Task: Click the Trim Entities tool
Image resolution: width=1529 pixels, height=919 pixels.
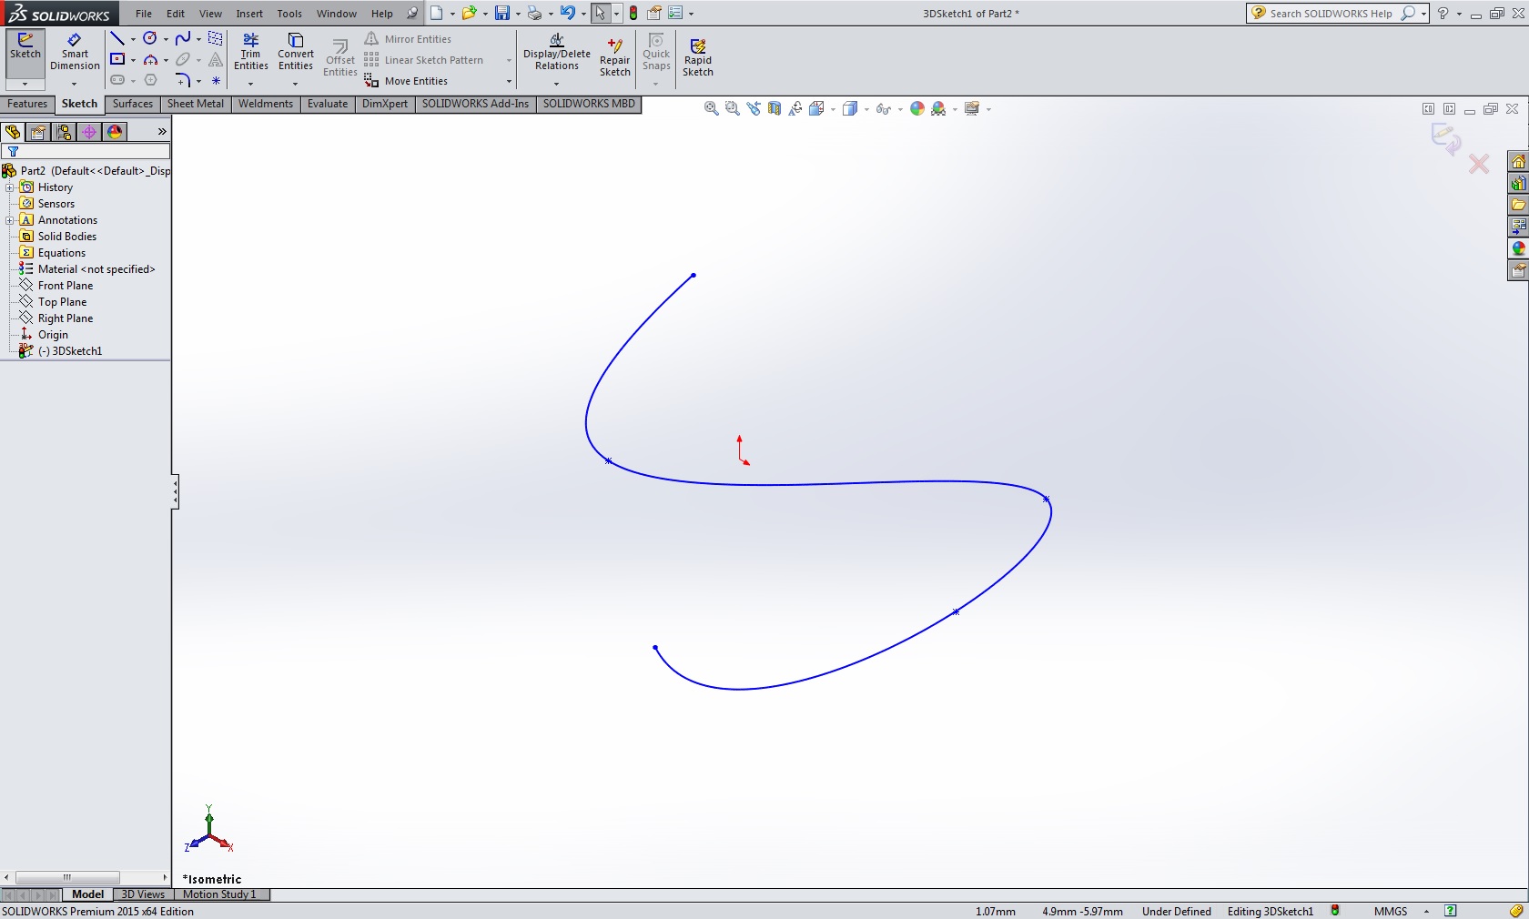Action: (x=250, y=52)
